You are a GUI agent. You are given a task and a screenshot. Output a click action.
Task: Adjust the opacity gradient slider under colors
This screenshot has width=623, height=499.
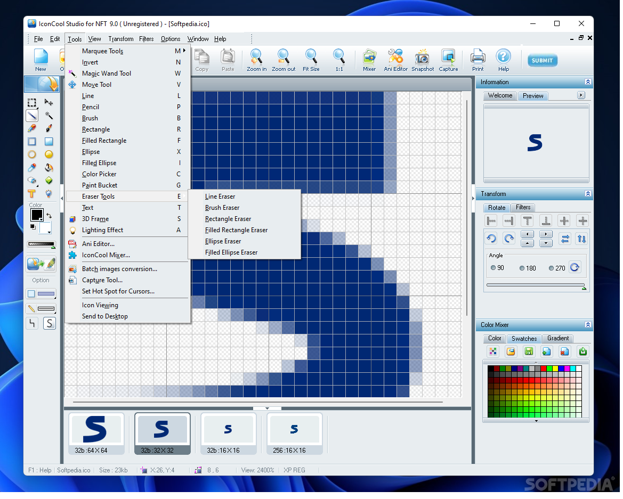42,245
